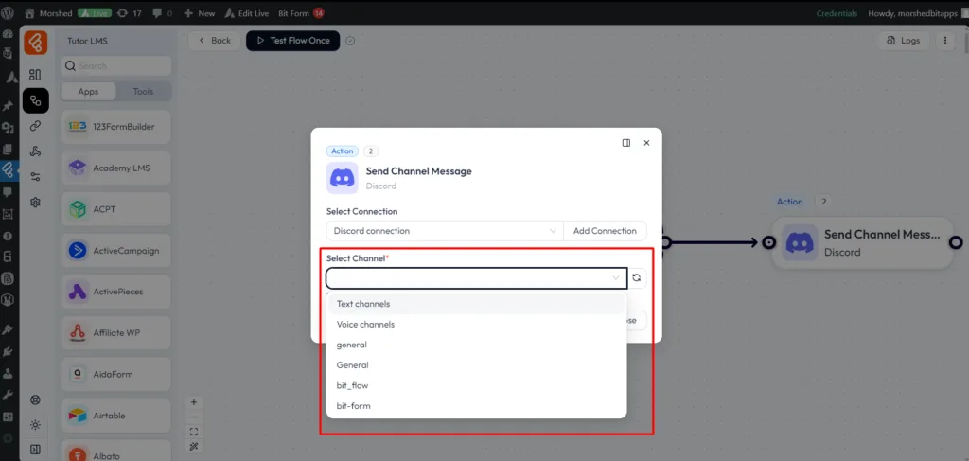Click the Select Channel dropdown field

pos(477,278)
